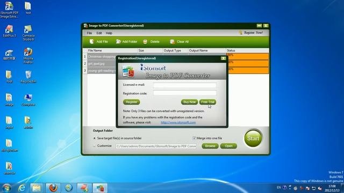The height and width of the screenshot is (193, 344).
Task: Select the Camtasia Studio 6 desktop icon
Action: [x=28, y=33]
